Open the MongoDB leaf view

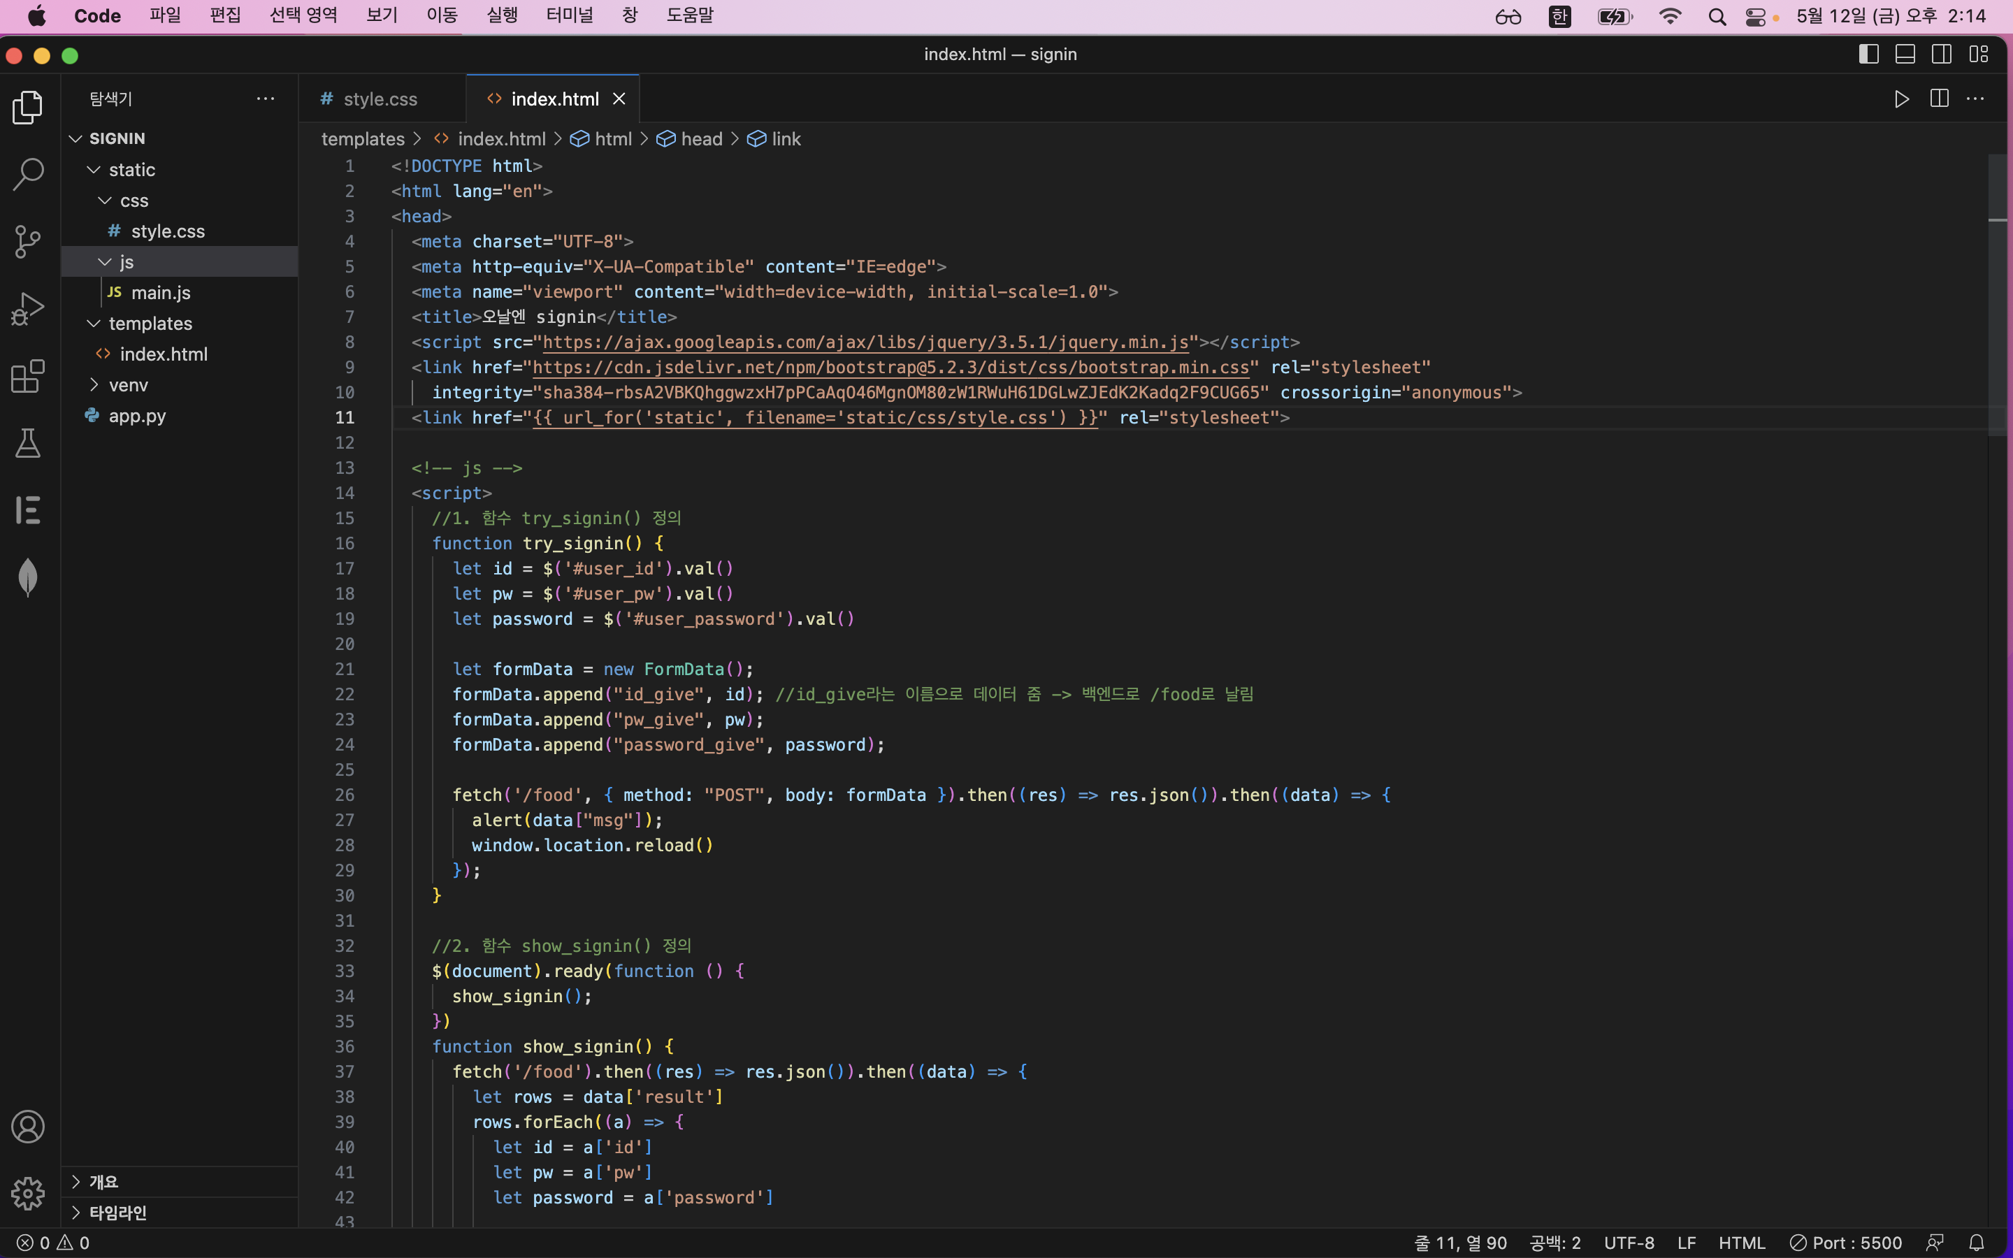(28, 577)
